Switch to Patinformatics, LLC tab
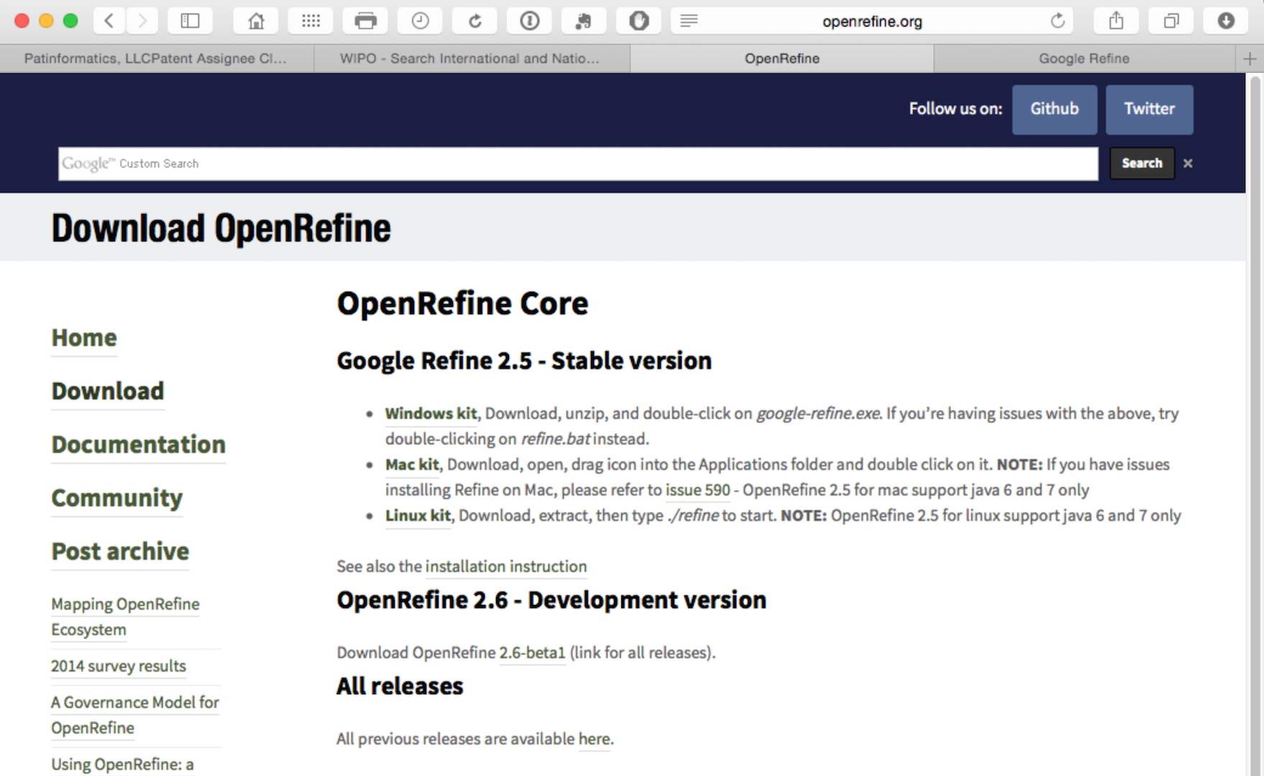 [x=156, y=58]
